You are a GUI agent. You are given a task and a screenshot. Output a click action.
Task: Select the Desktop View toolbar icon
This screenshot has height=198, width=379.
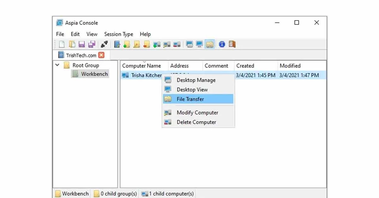coord(200,44)
